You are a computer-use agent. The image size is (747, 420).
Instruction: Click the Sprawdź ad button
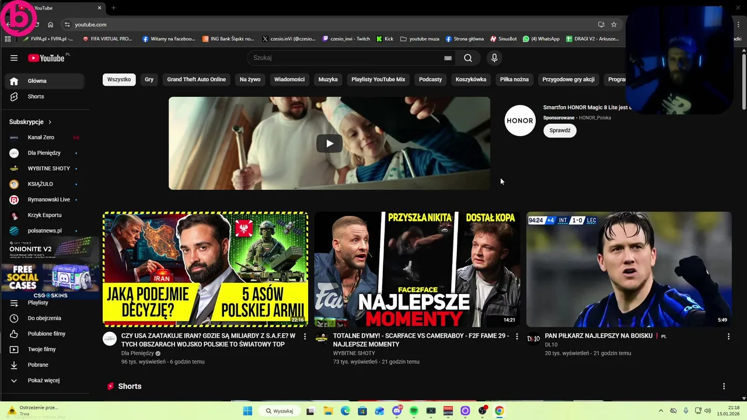tap(560, 131)
